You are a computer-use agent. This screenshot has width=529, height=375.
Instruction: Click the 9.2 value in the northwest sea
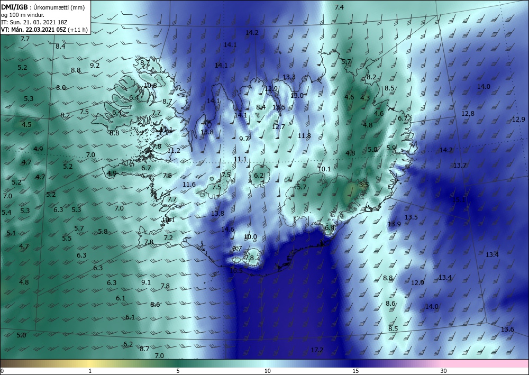(x=95, y=65)
